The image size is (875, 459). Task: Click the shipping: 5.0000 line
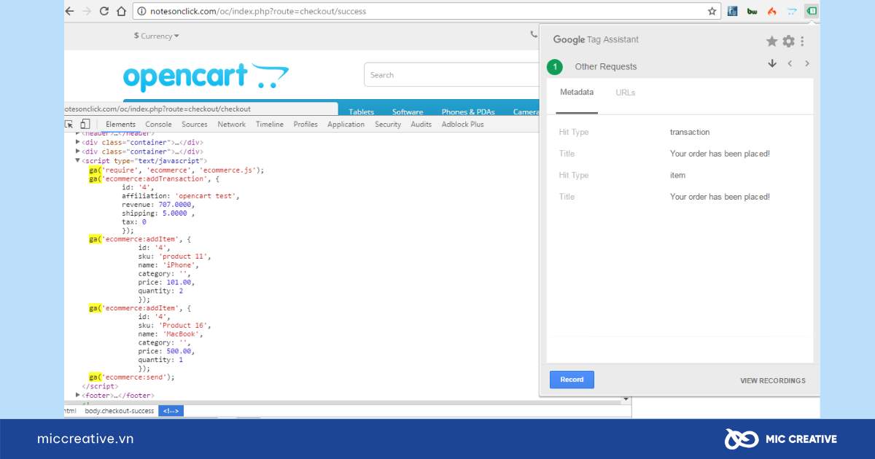(158, 213)
